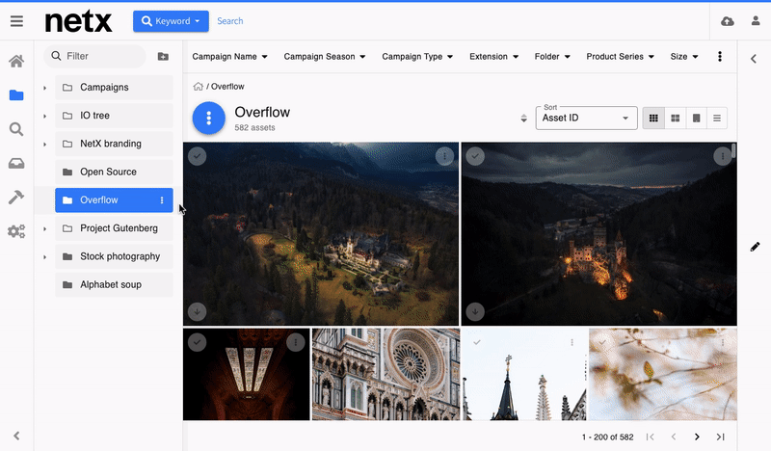Image resolution: width=771 pixels, height=451 pixels.
Task: Select the IO tree folder
Action: [x=114, y=116]
